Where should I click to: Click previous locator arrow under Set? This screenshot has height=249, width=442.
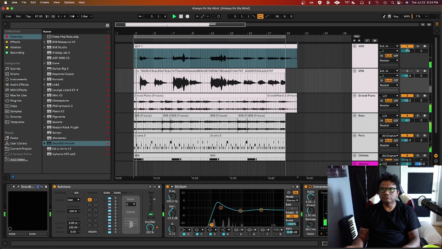click(354, 40)
